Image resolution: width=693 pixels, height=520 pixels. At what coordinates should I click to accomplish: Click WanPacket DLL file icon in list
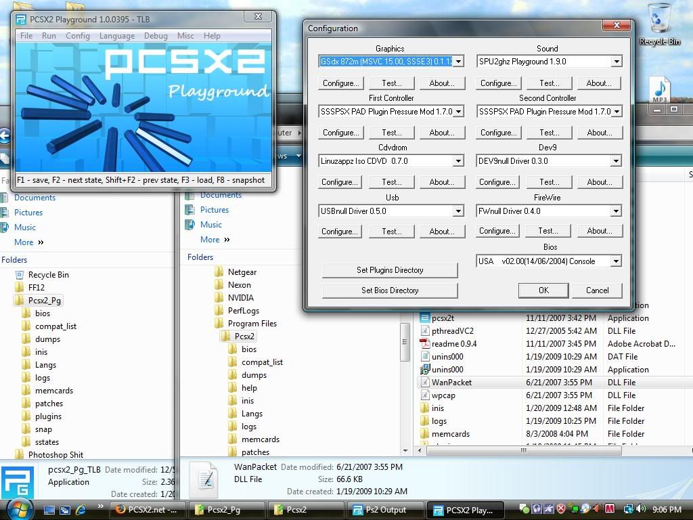(x=424, y=382)
